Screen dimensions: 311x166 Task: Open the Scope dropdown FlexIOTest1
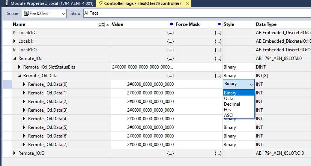pyautogui.click(x=44, y=13)
